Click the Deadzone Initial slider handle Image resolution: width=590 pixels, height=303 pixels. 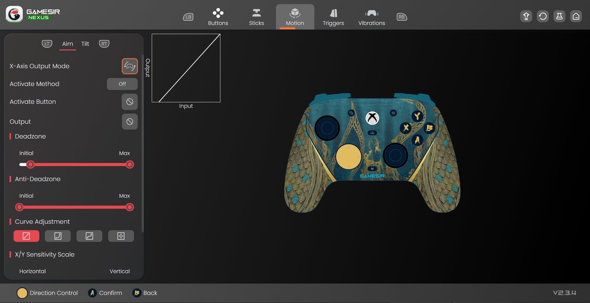[31, 165]
